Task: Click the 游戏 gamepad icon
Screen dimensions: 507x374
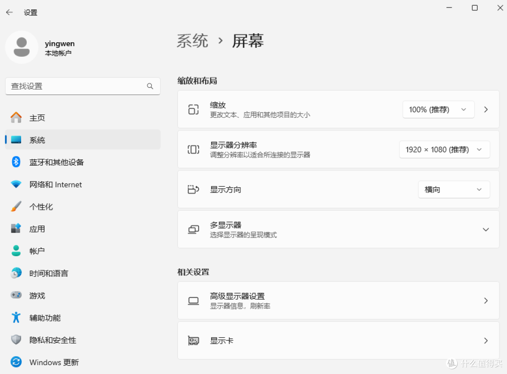Action: (16, 295)
